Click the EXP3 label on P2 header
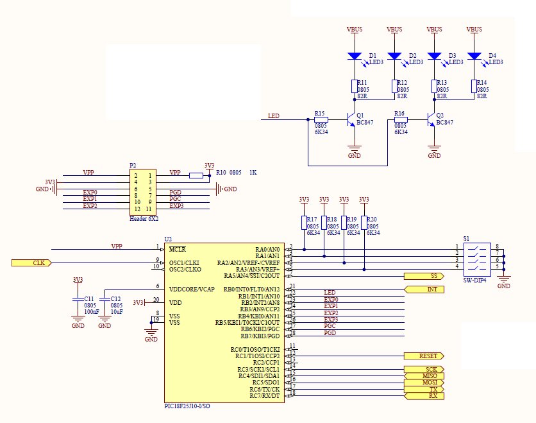Viewport: 536px width, 423px height. (x=176, y=205)
